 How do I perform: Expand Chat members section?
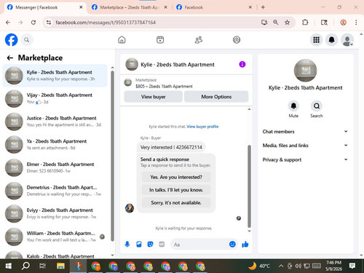[x=305, y=132]
